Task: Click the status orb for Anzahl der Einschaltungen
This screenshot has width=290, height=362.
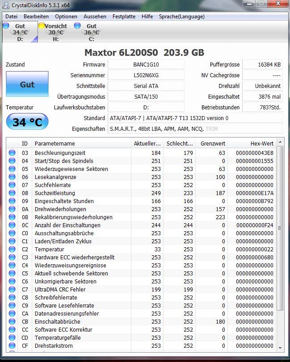Action: pos(12,225)
